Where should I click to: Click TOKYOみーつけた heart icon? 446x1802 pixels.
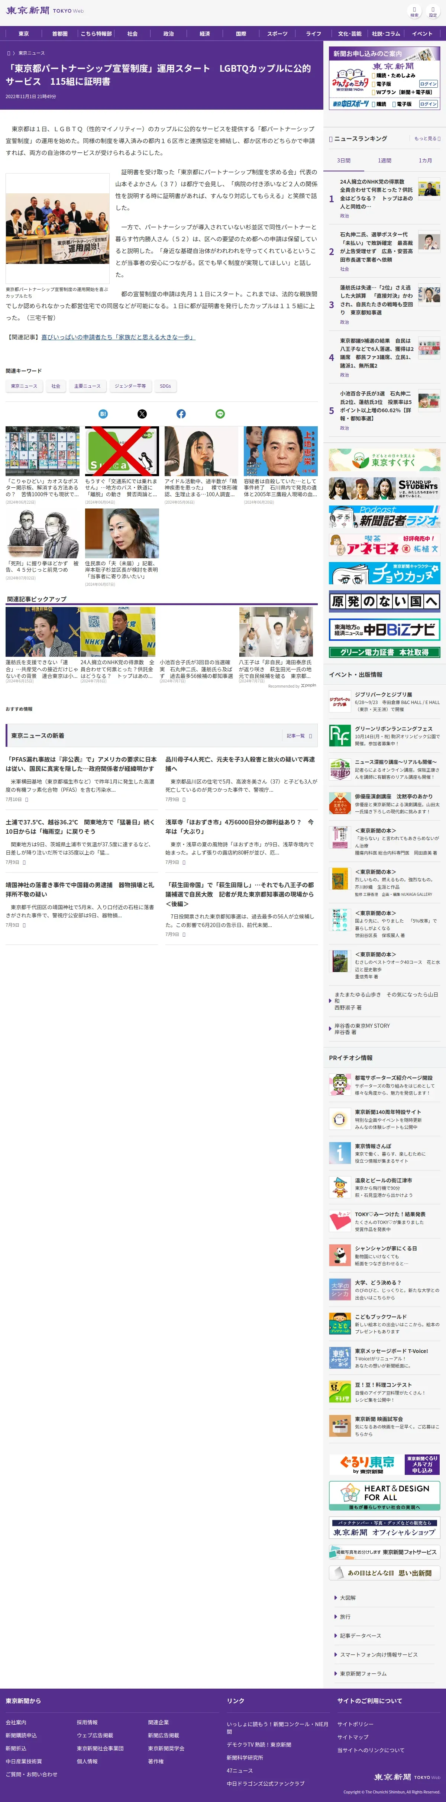click(340, 1221)
